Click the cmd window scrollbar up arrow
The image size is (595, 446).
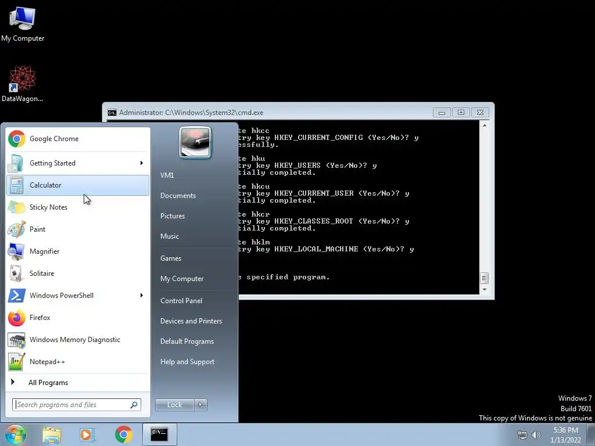click(x=484, y=125)
